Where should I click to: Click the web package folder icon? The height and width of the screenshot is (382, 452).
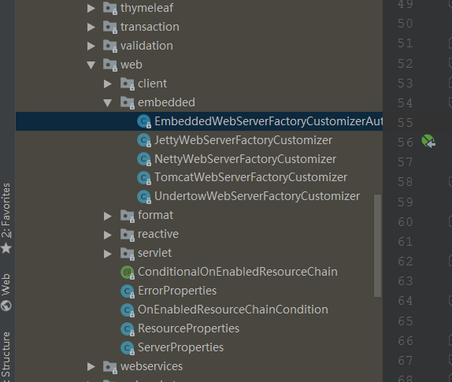pos(109,65)
